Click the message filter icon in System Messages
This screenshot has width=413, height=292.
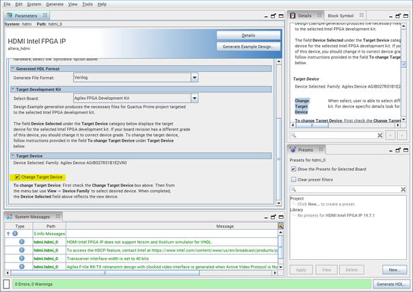pos(280,226)
